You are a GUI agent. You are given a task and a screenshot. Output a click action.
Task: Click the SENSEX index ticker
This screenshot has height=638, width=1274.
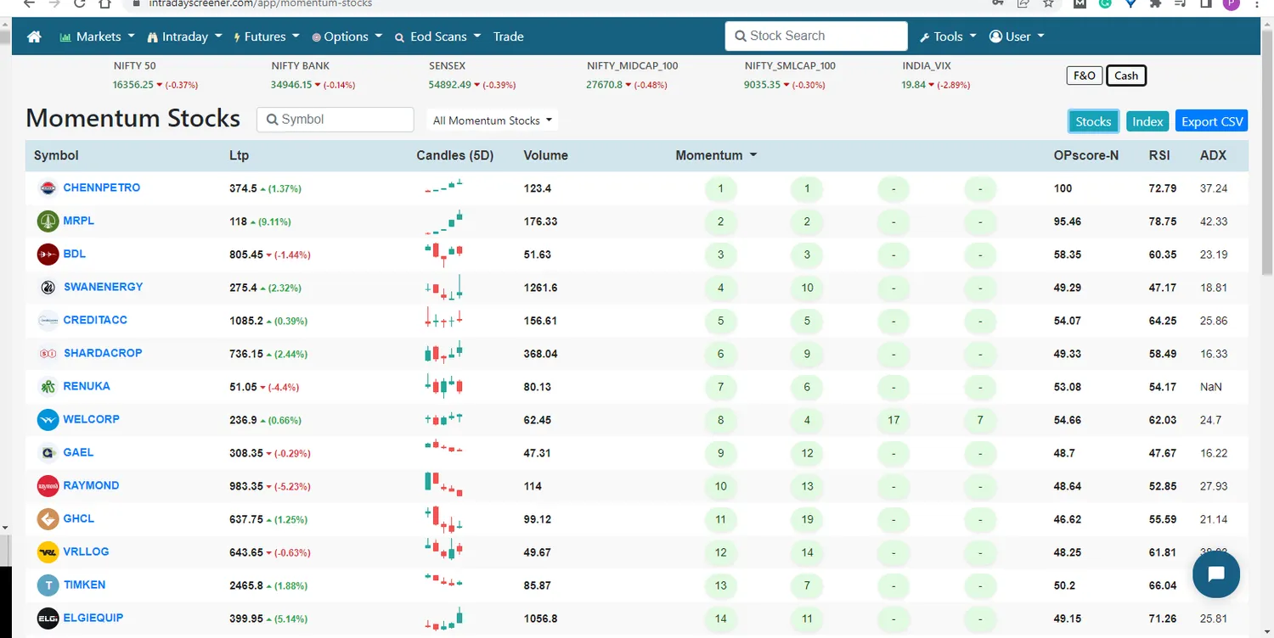tap(472, 75)
